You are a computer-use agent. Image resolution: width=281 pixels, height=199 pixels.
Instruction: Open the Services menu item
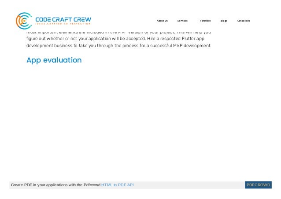pyautogui.click(x=182, y=21)
